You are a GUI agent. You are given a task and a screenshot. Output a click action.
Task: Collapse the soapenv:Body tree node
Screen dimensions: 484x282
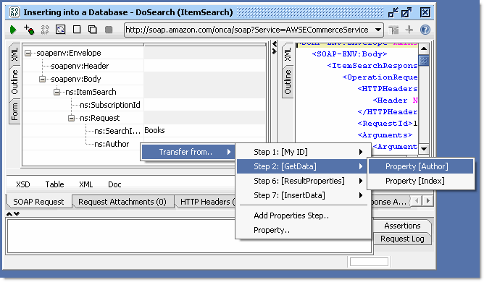(42, 80)
